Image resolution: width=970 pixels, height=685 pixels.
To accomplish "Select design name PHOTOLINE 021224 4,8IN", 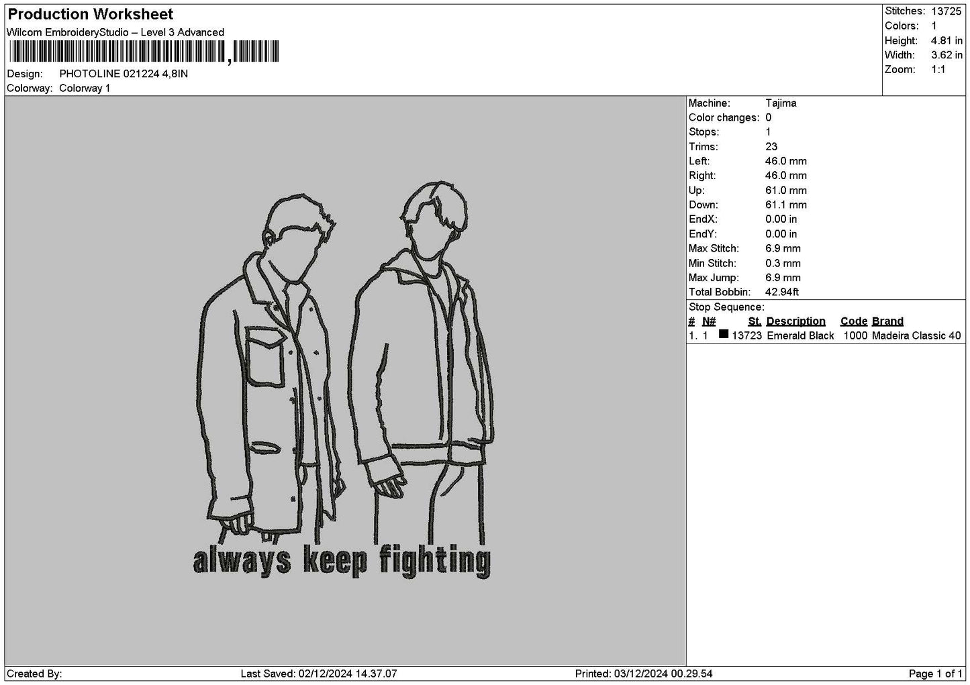I will click(x=124, y=74).
